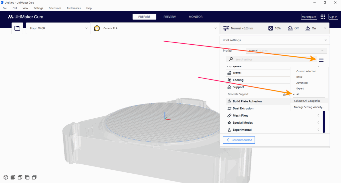This screenshot has height=183, width=341.
Task: Select the 3D view cube icon
Action: click(x=6, y=177)
